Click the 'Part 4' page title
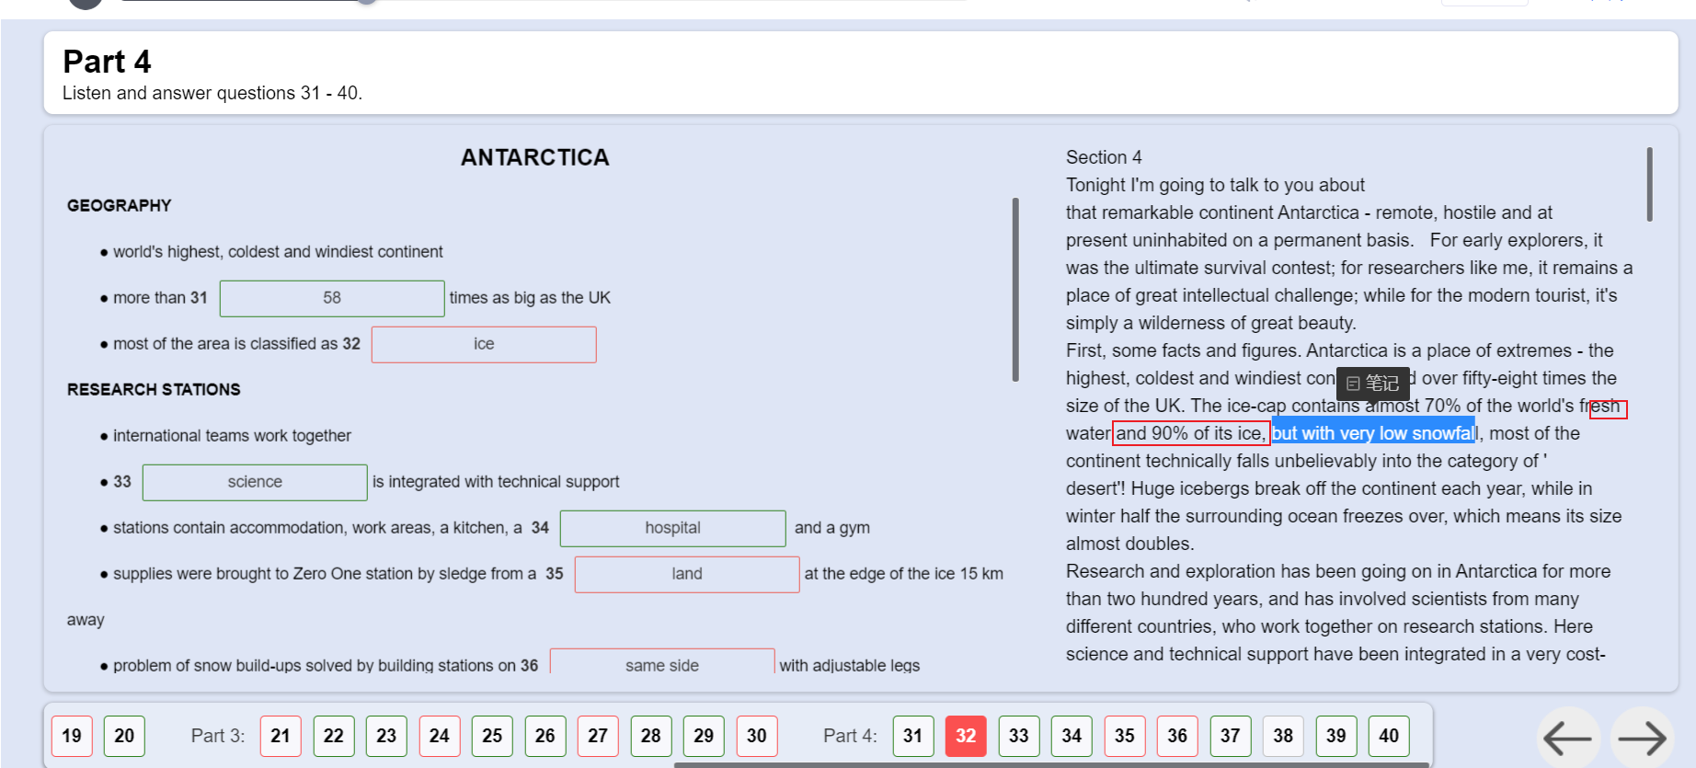Viewport: 1696px width, 768px height. click(x=107, y=62)
